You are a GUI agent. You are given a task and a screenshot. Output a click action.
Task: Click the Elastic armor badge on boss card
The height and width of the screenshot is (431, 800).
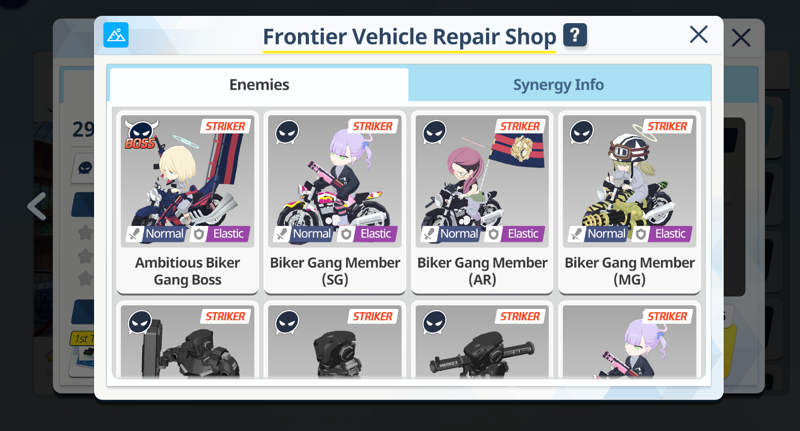(220, 234)
